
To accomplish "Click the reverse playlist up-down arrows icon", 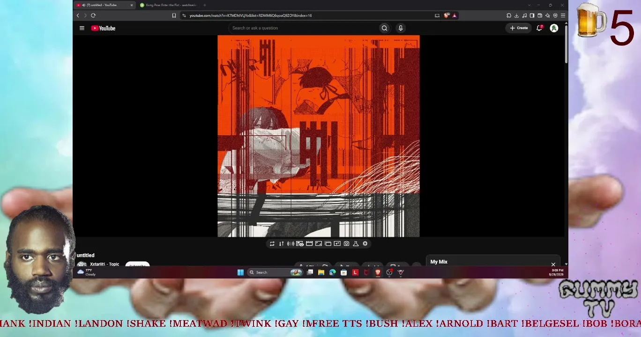I will [281, 243].
